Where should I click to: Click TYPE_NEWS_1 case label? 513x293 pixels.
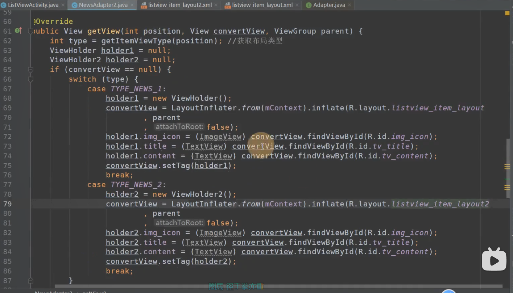click(x=136, y=89)
